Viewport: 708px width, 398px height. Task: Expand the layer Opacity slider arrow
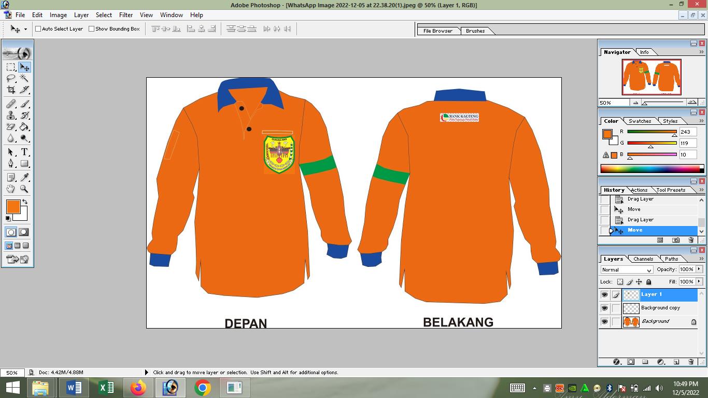click(699, 269)
